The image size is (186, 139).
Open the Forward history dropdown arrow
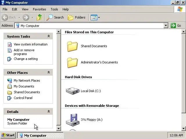[x=32, y=17]
